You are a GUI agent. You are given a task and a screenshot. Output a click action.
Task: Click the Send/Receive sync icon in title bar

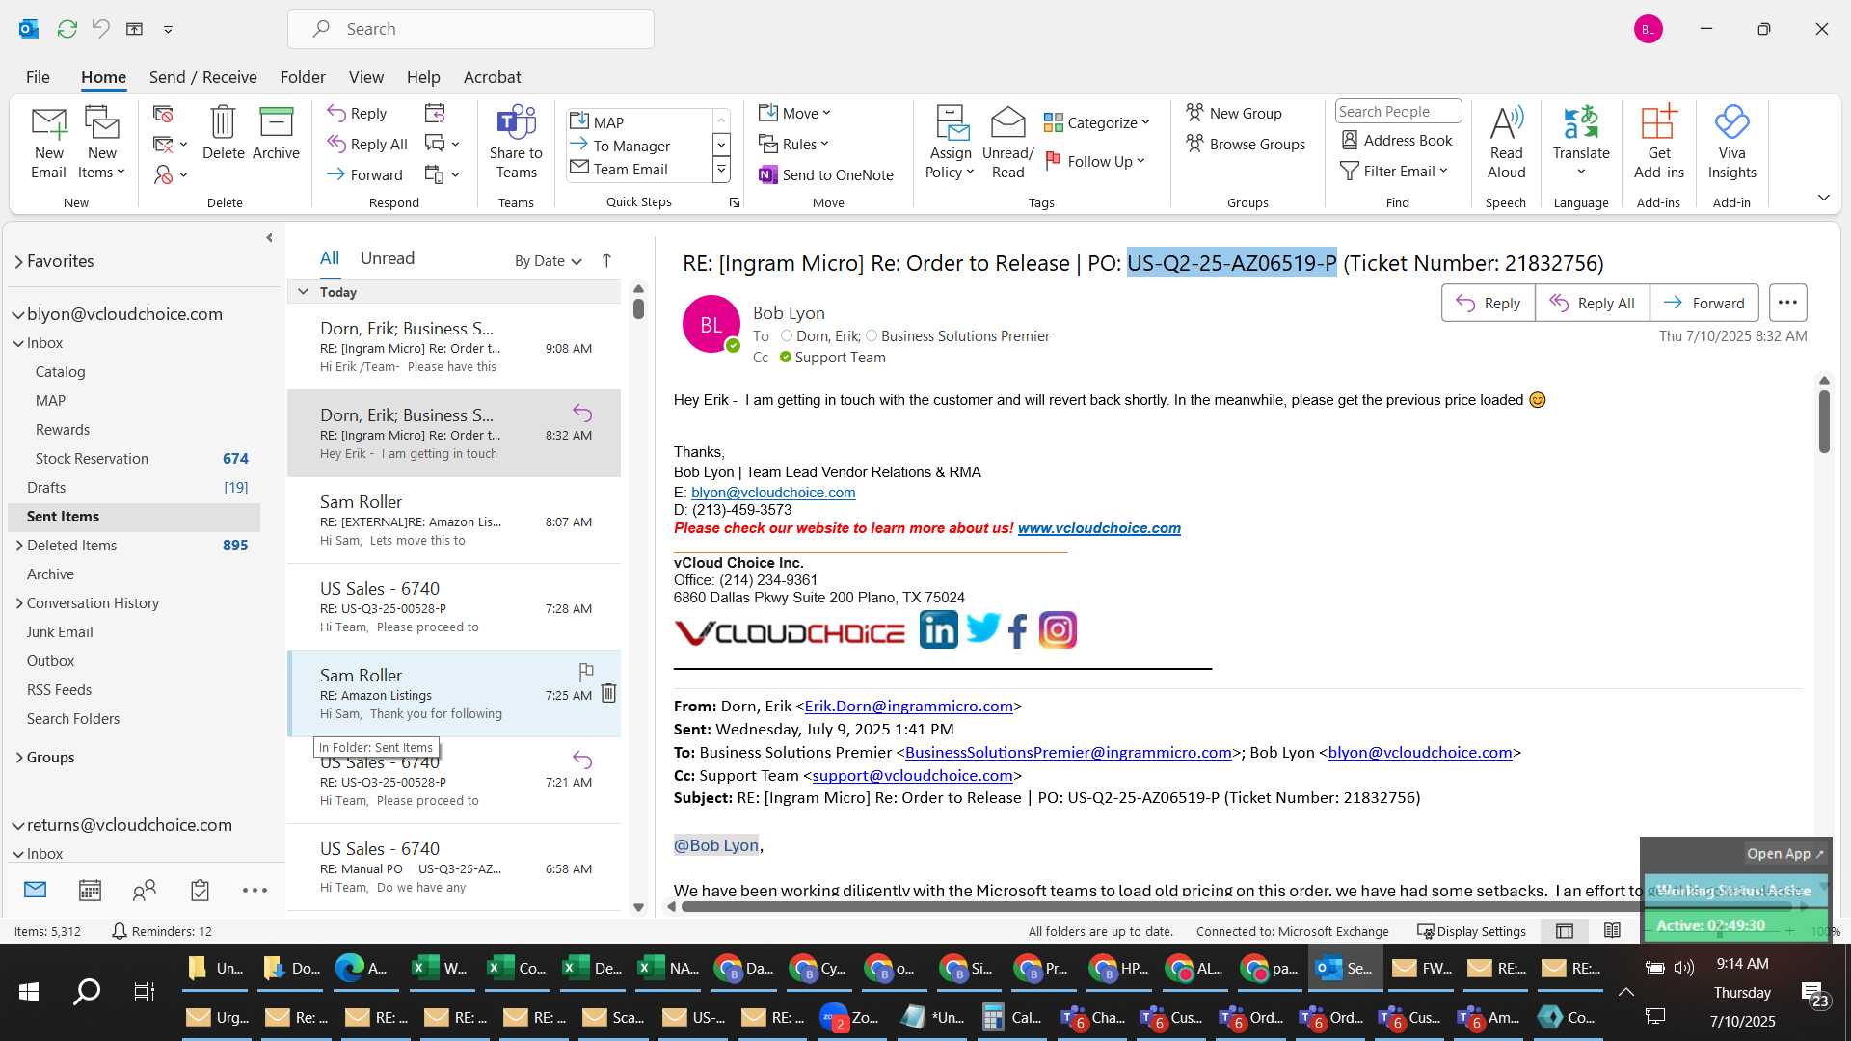click(x=67, y=29)
